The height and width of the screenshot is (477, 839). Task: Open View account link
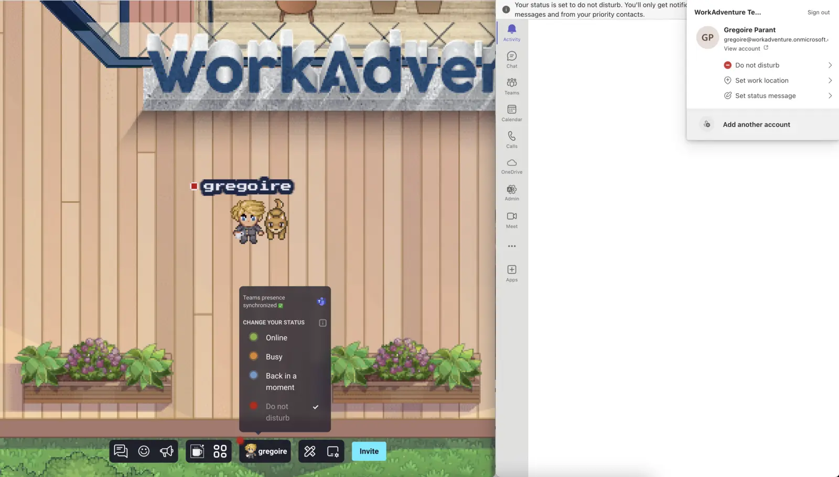point(742,49)
